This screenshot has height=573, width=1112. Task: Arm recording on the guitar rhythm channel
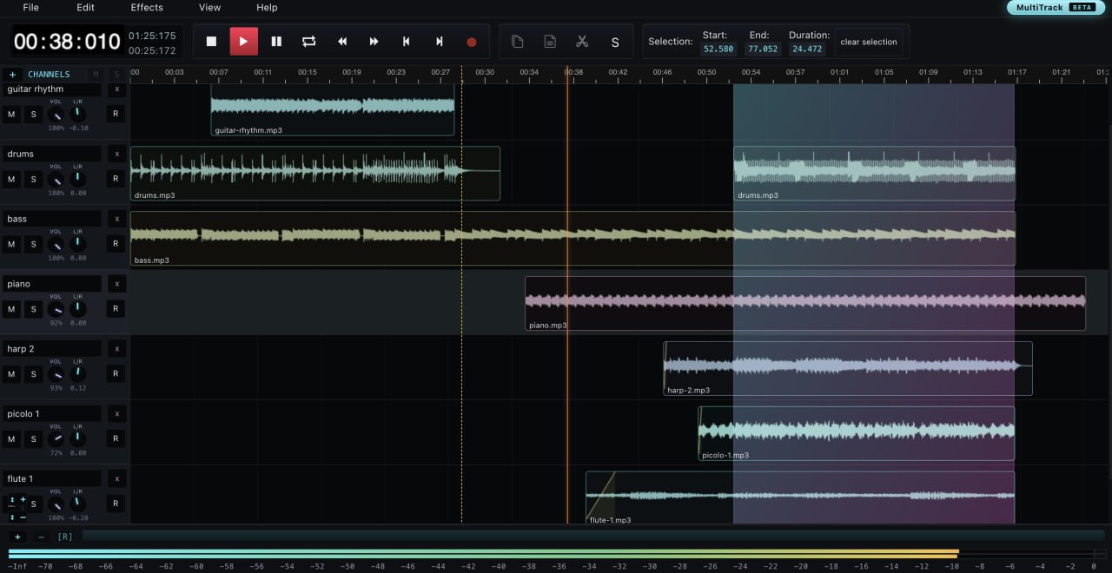[116, 114]
